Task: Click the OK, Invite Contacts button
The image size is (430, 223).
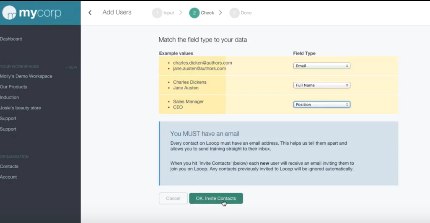Action: click(216, 198)
